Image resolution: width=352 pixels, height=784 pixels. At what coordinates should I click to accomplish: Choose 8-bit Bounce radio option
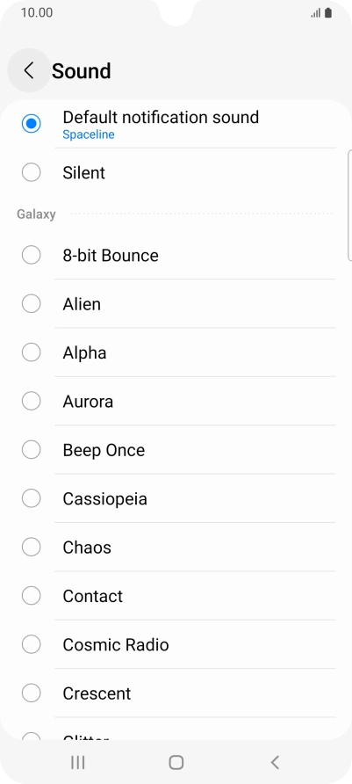coord(31,255)
